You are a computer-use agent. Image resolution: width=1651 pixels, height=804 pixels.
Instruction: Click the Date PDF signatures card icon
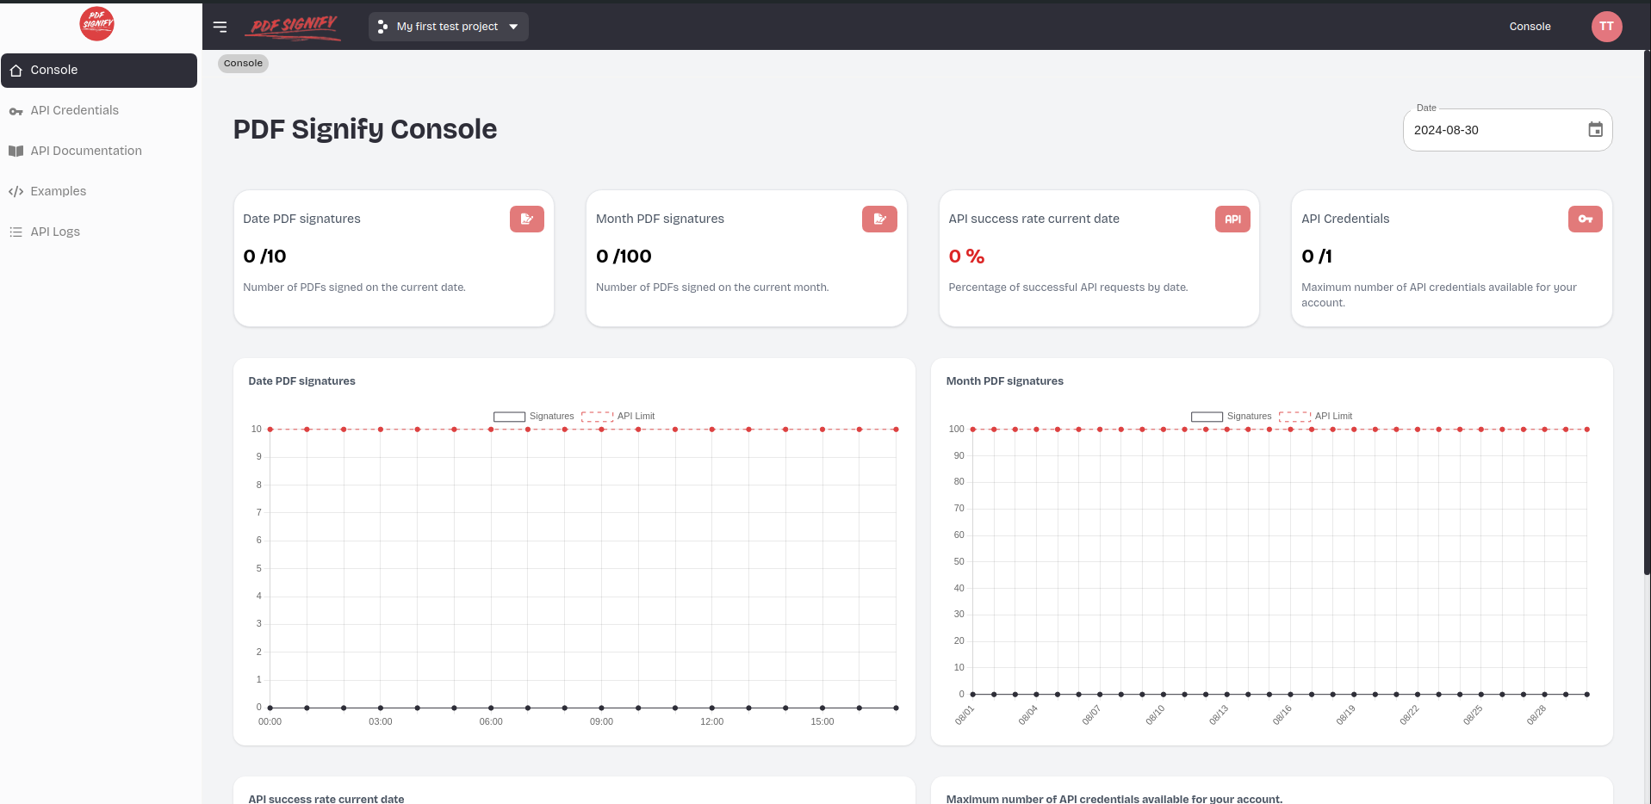527,219
